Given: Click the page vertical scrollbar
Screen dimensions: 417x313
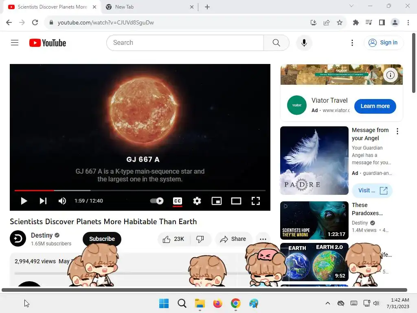Looking at the screenshot, I should click(x=414, y=63).
